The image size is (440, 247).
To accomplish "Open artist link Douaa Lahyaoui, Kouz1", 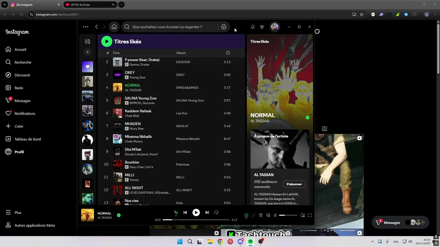I will click(x=141, y=154).
